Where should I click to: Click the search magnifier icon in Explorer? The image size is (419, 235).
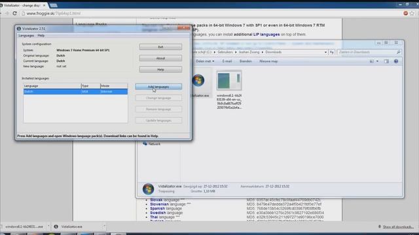tap(398, 52)
